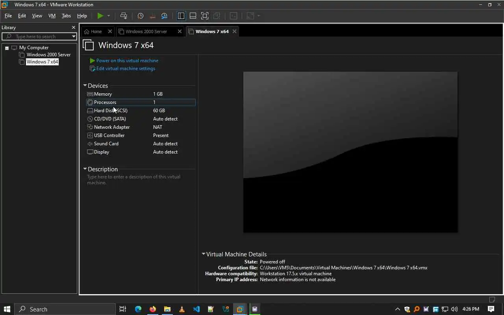Open Visual Studio Code from taskbar
This screenshot has width=504, height=315.
point(196,309)
